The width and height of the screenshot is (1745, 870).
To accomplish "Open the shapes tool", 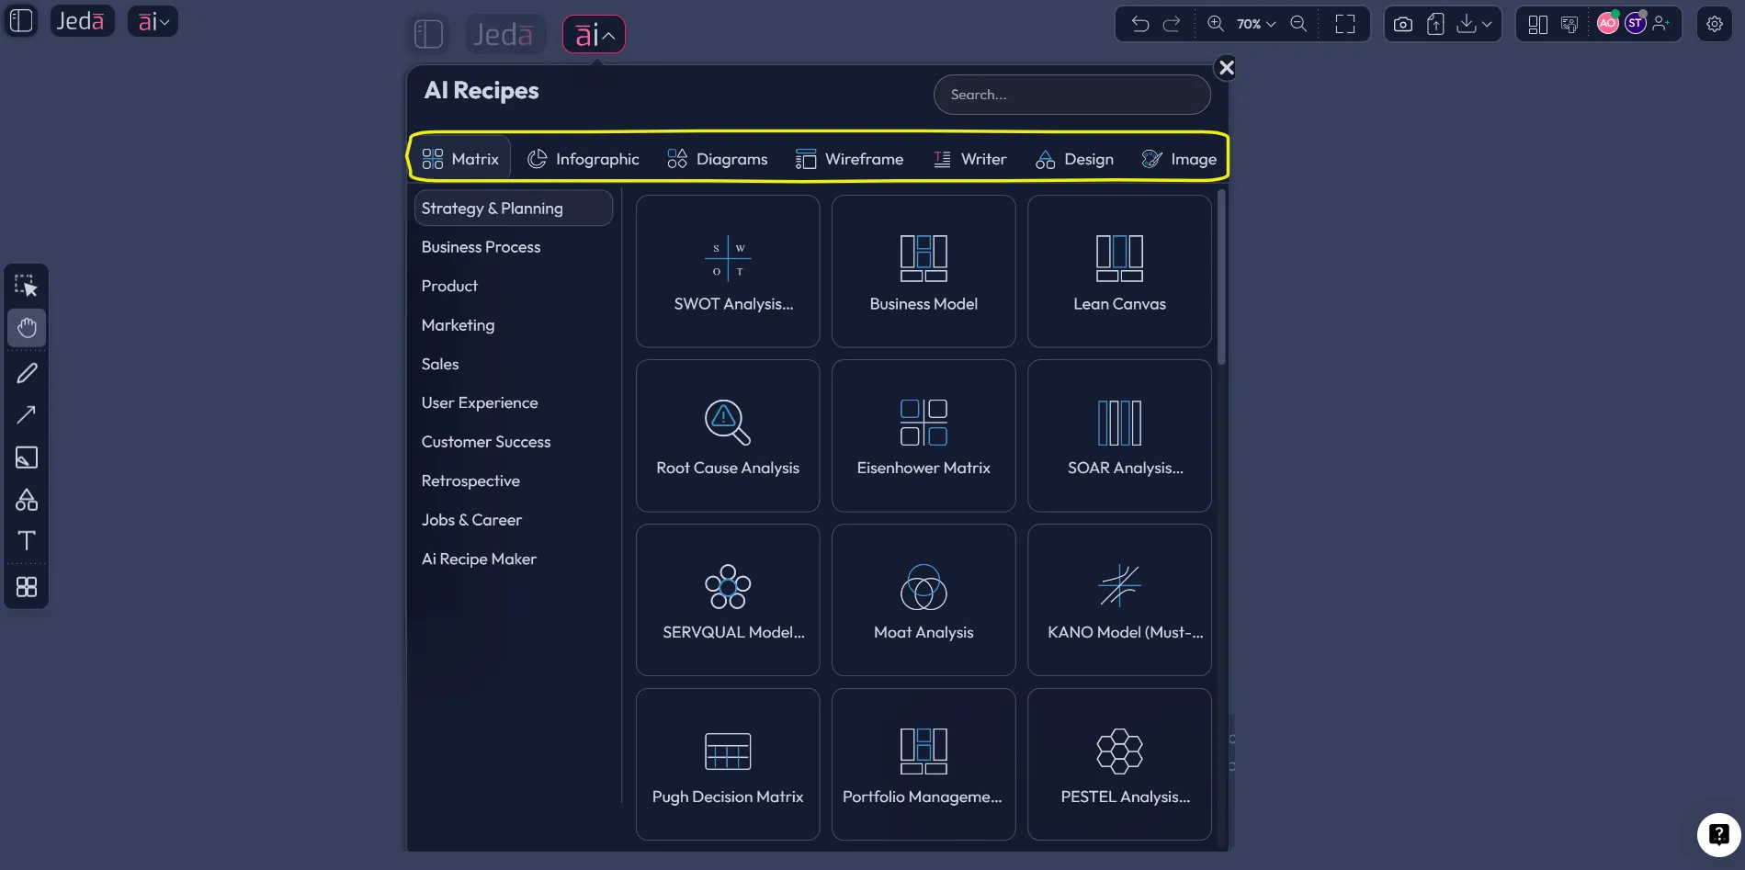I will tap(27, 500).
